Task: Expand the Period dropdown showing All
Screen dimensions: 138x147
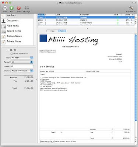Action: [22, 62]
